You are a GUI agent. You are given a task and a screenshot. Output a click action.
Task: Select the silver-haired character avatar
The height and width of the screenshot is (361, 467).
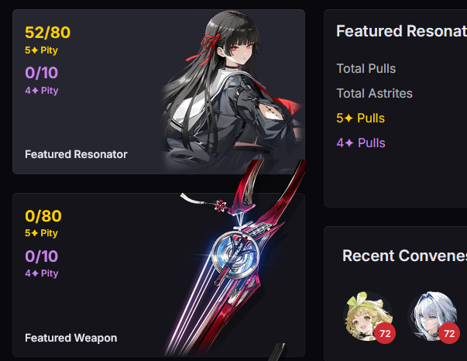pos(432,316)
